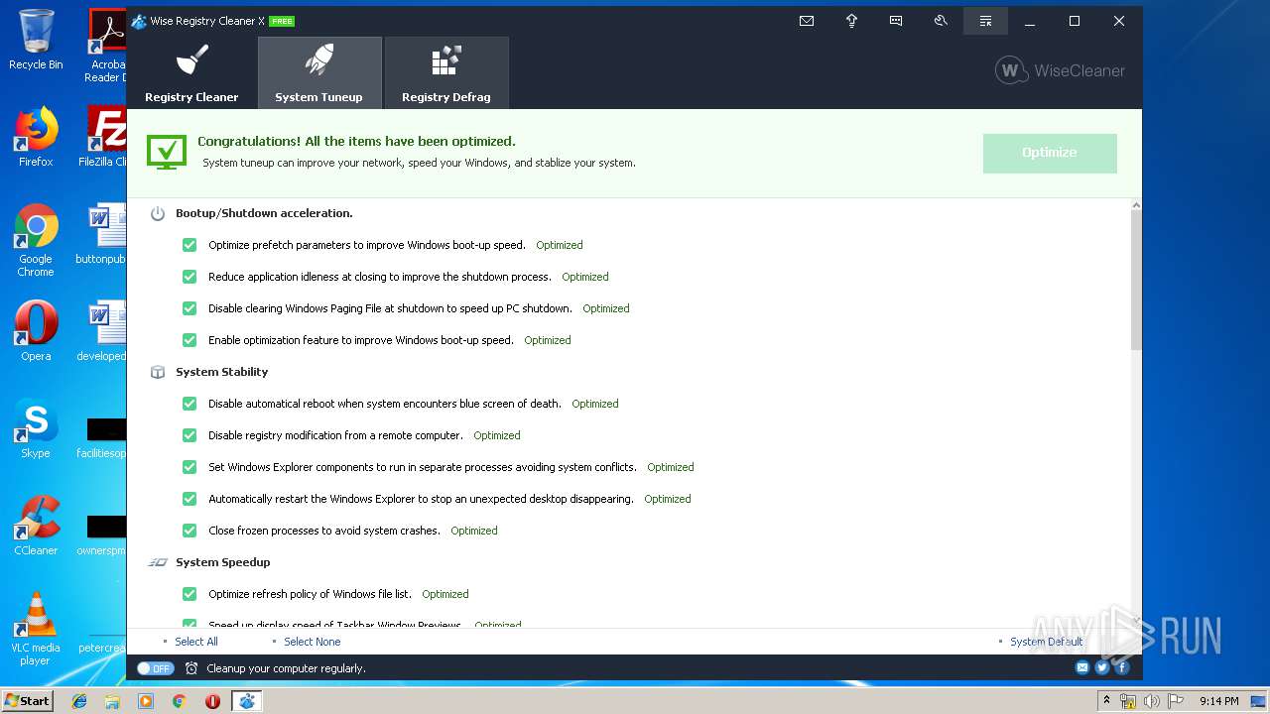Open the menu list icon in title bar
This screenshot has width=1270, height=714.
985,21
